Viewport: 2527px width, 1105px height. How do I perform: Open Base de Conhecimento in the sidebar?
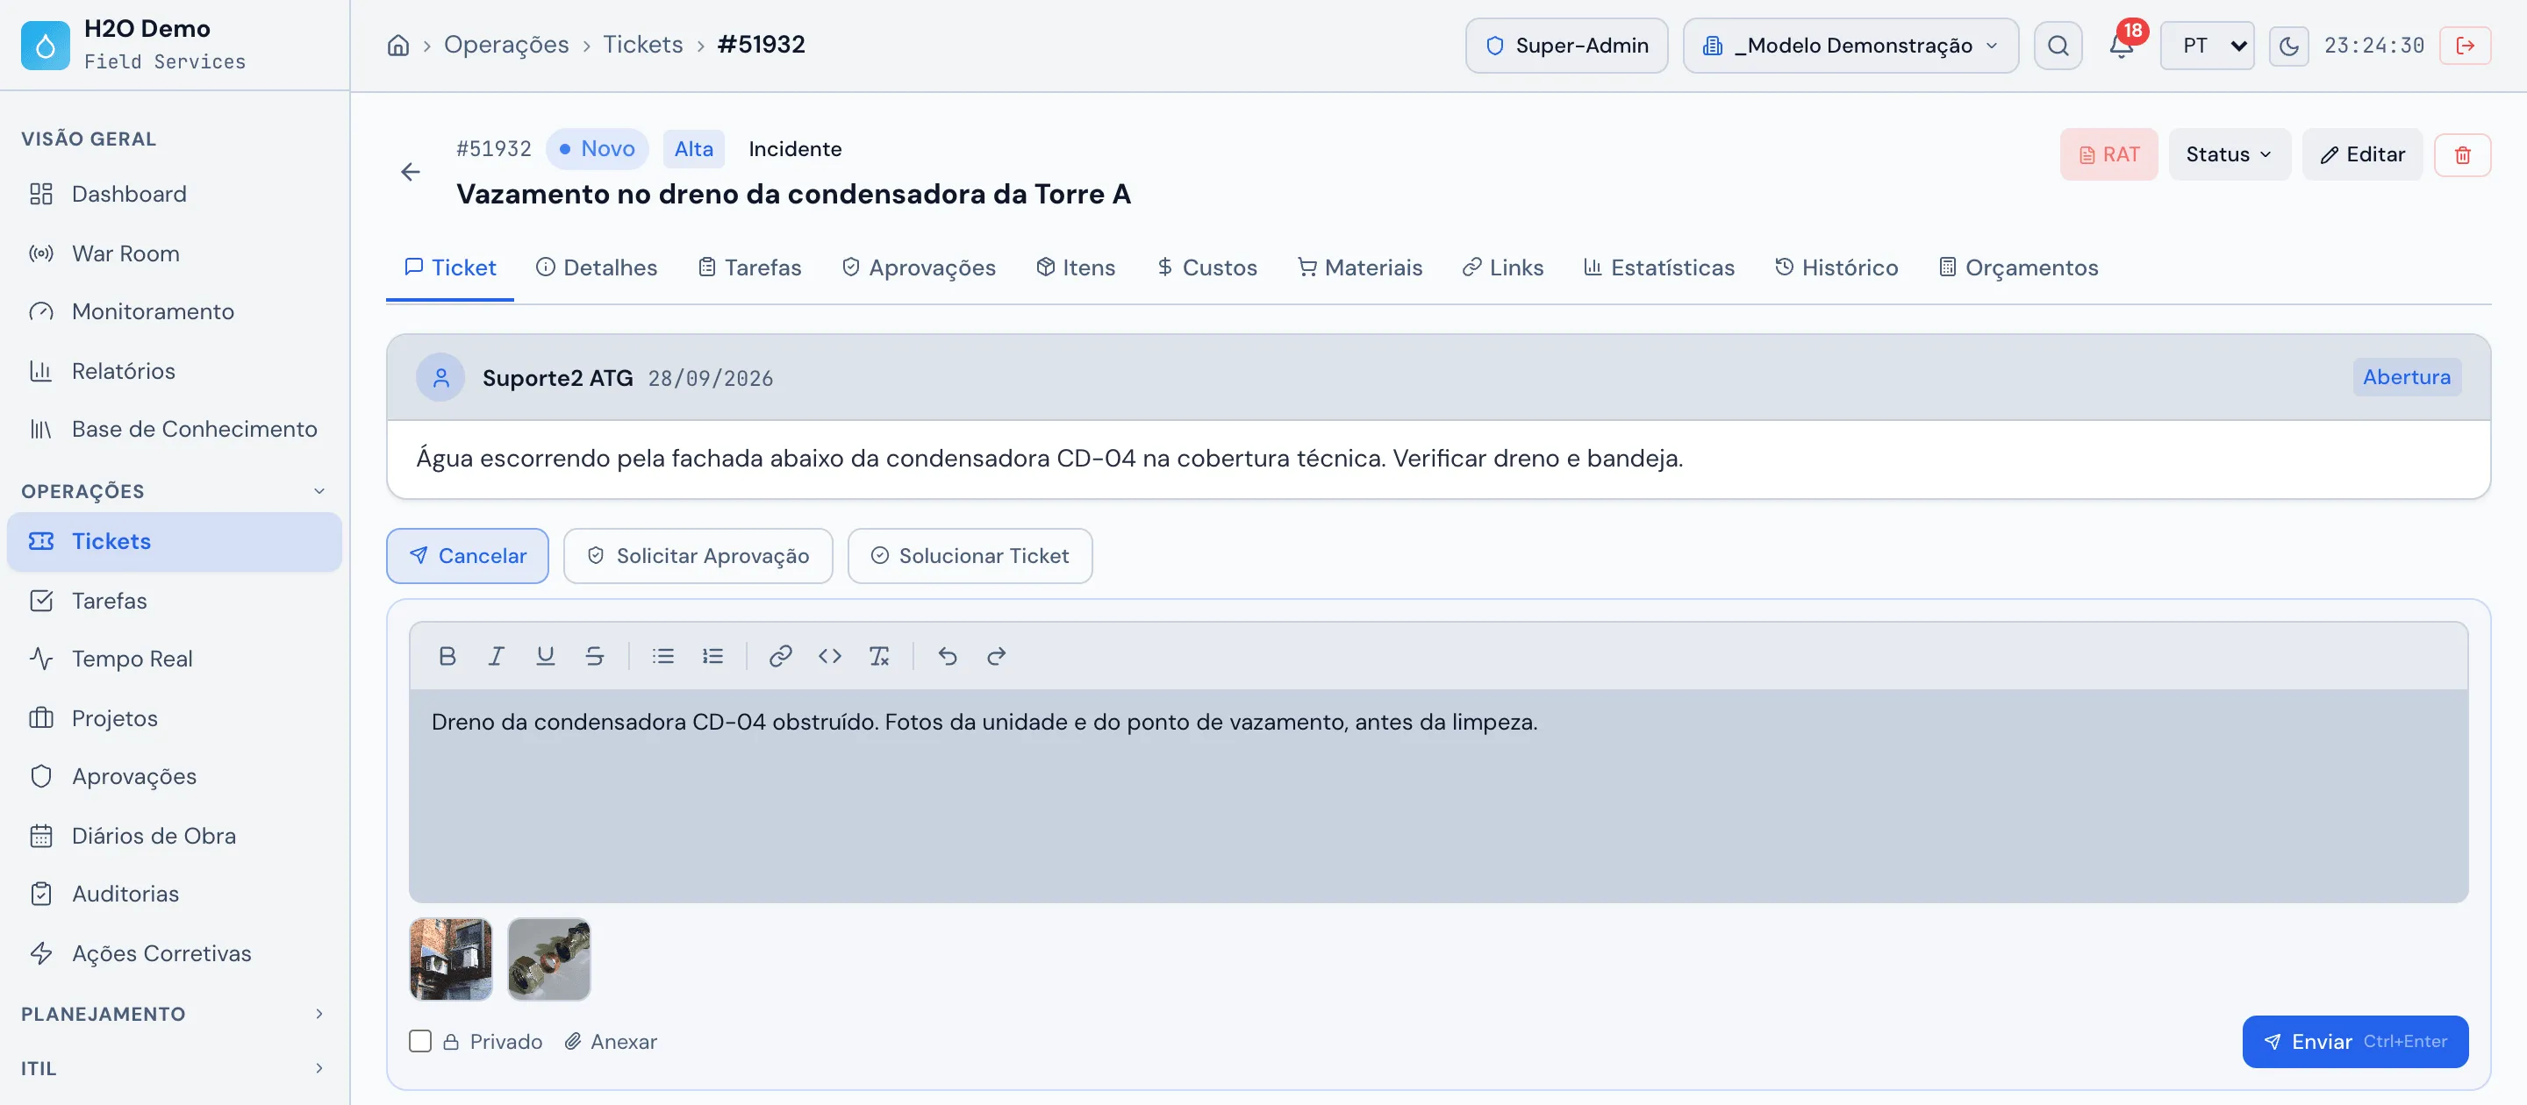tap(175, 430)
